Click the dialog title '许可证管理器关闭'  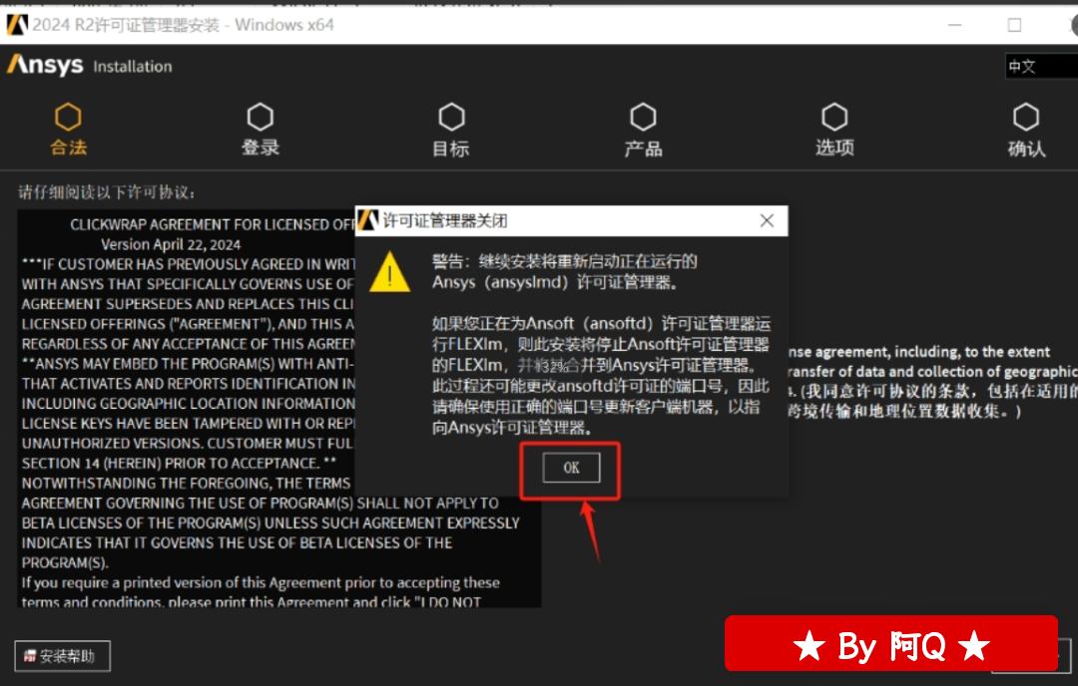[x=445, y=220]
